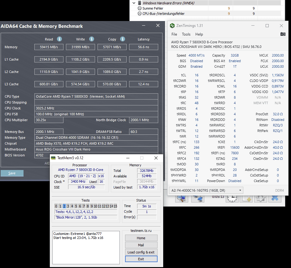Click the GDM Enabled value
The height and width of the screenshot is (268, 291).
tap(197, 66)
